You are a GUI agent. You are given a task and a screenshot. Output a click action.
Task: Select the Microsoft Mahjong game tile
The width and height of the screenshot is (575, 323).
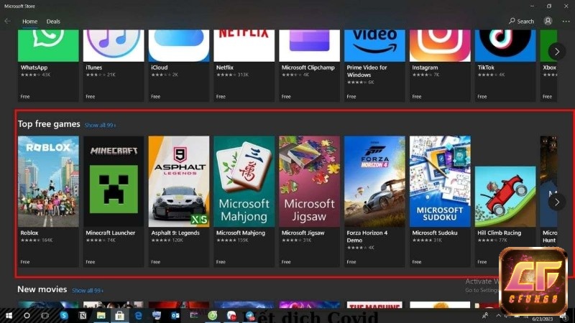(x=244, y=201)
